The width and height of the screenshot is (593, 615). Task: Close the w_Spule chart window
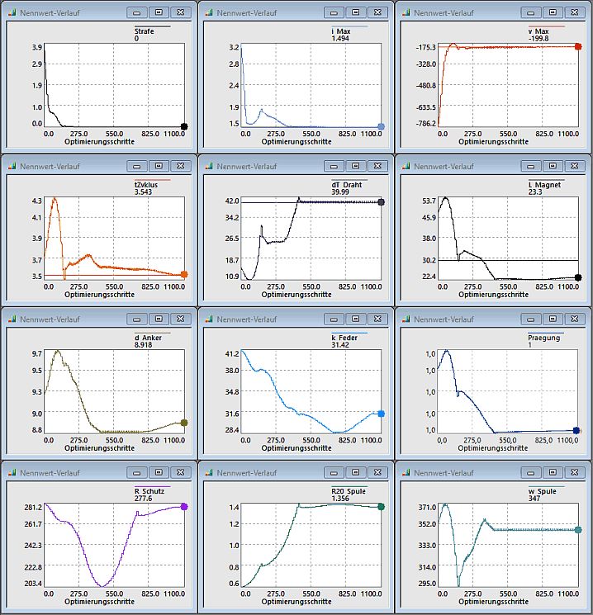click(x=574, y=471)
